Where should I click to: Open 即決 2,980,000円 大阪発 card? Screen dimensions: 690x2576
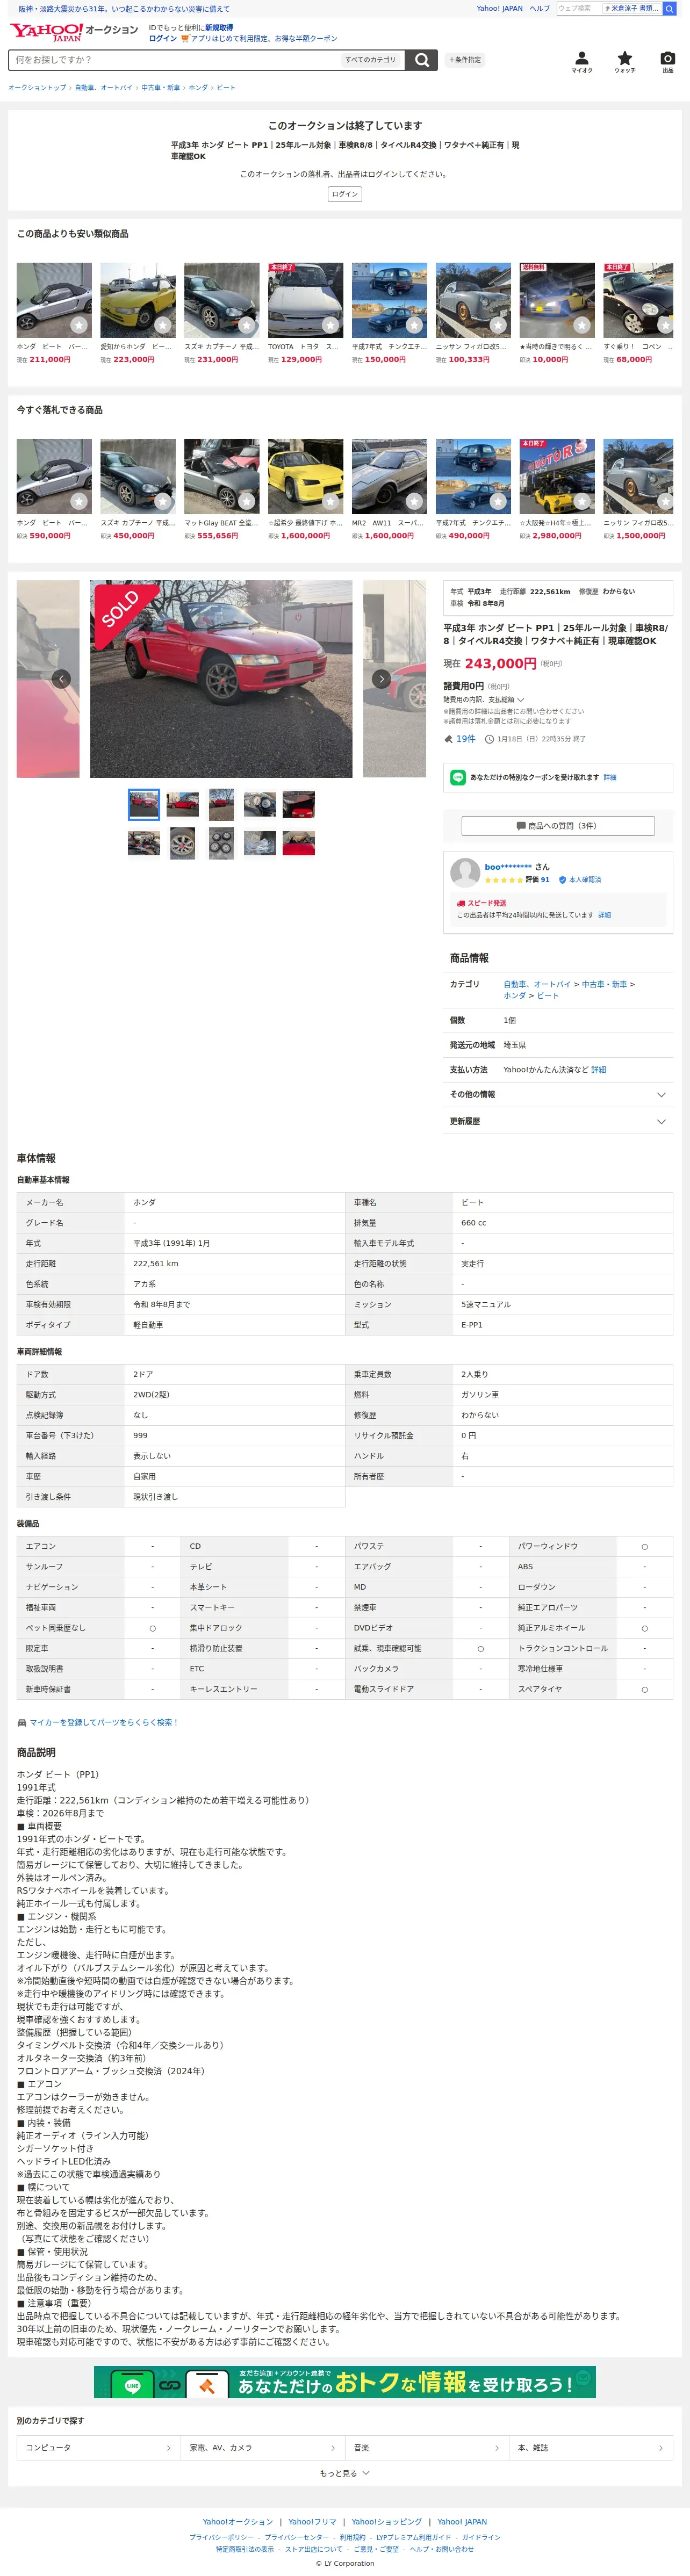pyautogui.click(x=557, y=490)
